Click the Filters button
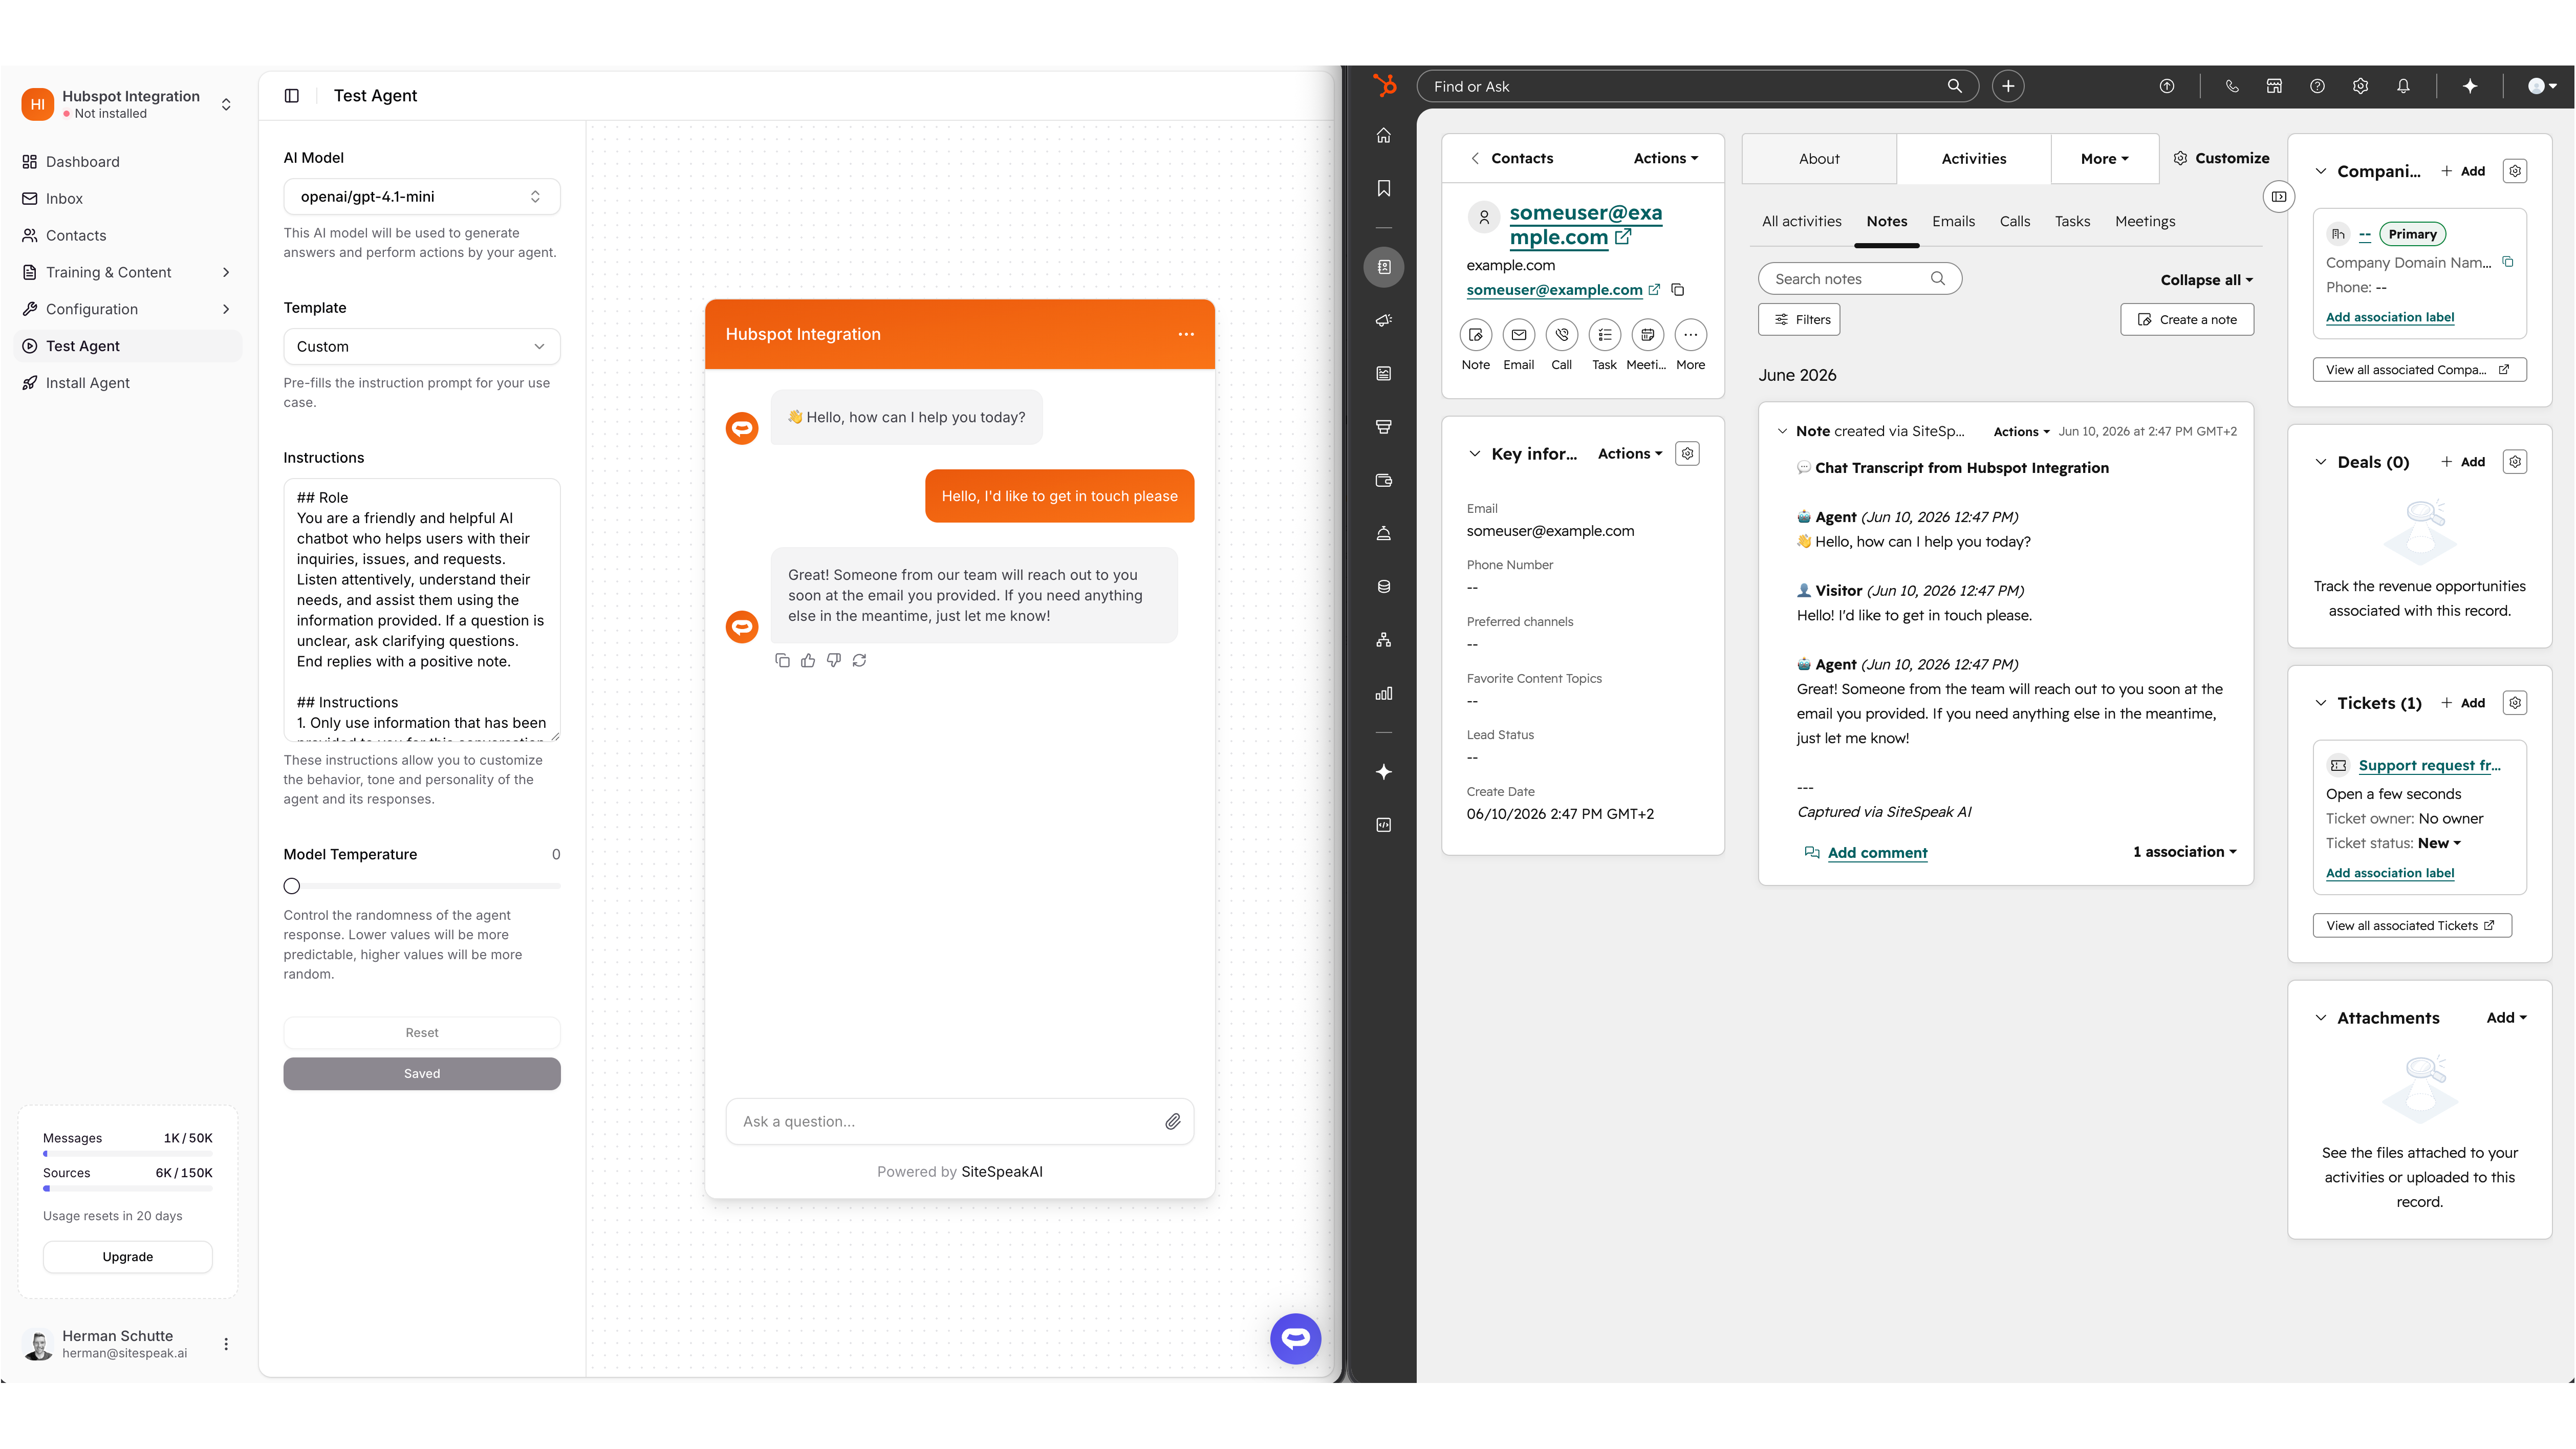 (1799, 320)
